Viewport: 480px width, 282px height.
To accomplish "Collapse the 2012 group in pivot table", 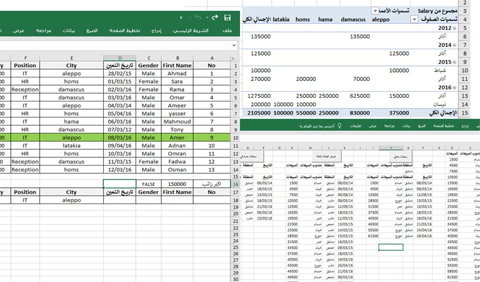I will (455, 28).
